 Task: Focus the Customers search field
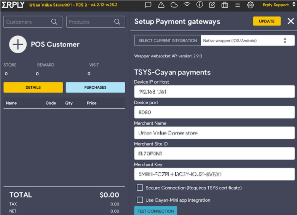pyautogui.click(x=33, y=22)
